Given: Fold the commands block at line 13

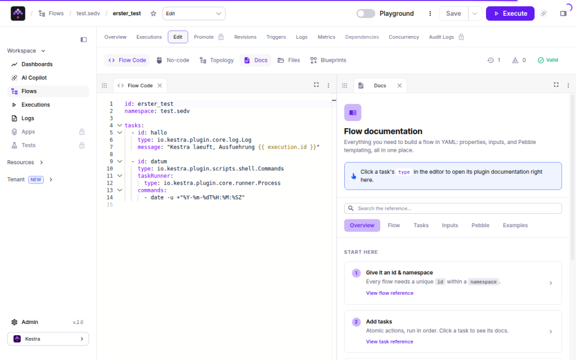Looking at the screenshot, I should click(x=120, y=190).
